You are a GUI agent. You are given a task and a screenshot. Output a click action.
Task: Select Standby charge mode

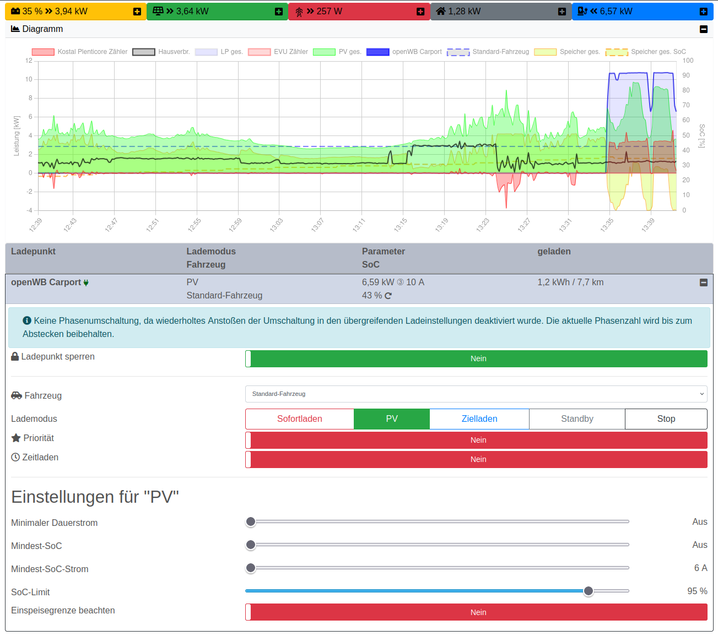tap(577, 419)
